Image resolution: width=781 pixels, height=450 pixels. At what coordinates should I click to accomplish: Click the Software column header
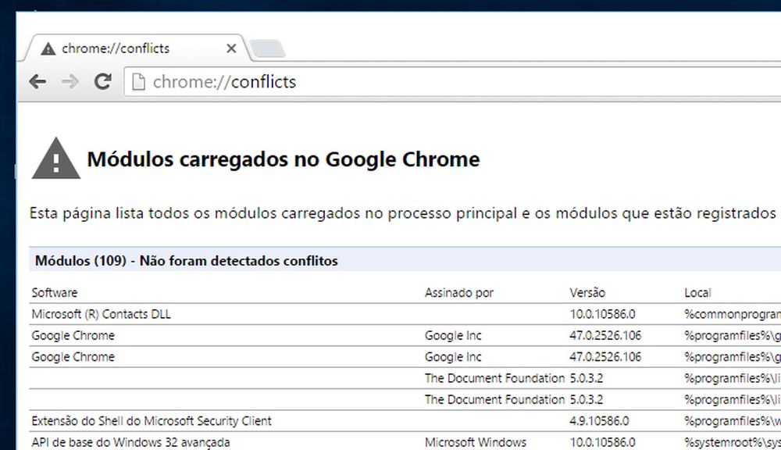pos(55,292)
